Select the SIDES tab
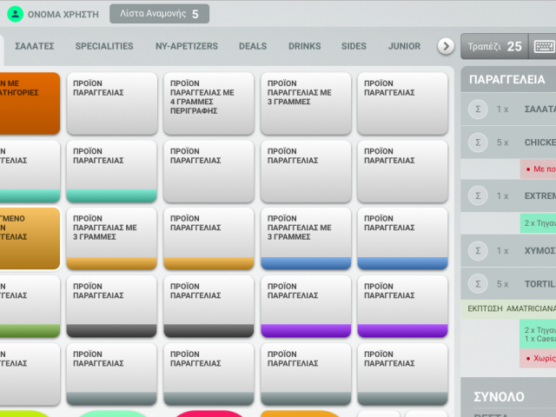This screenshot has height=417, width=556. point(354,46)
